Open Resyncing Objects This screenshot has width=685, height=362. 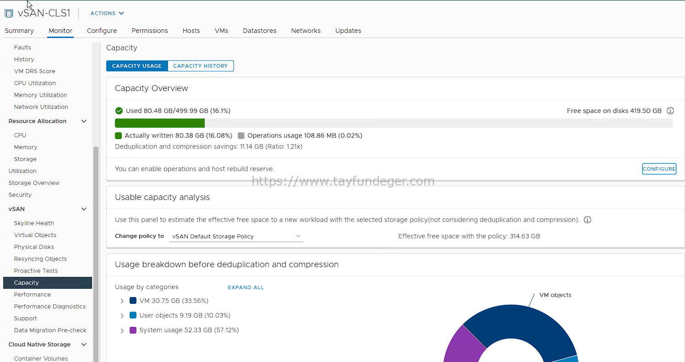pyautogui.click(x=40, y=259)
